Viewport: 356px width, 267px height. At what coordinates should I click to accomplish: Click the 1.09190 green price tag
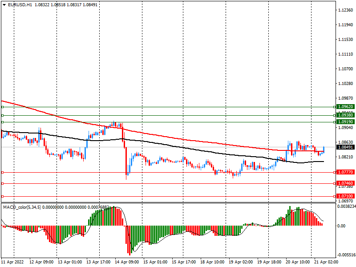click(x=345, y=121)
